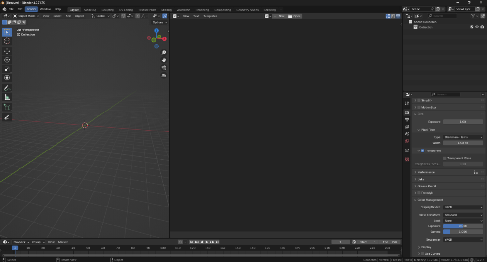Open the Render properties tab icon

pos(407,112)
